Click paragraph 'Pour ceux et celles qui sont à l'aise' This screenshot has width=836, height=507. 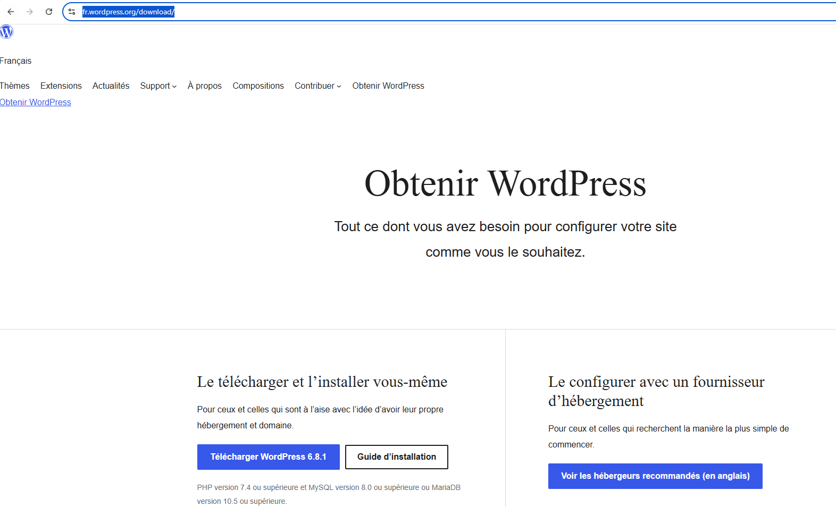coord(320,417)
